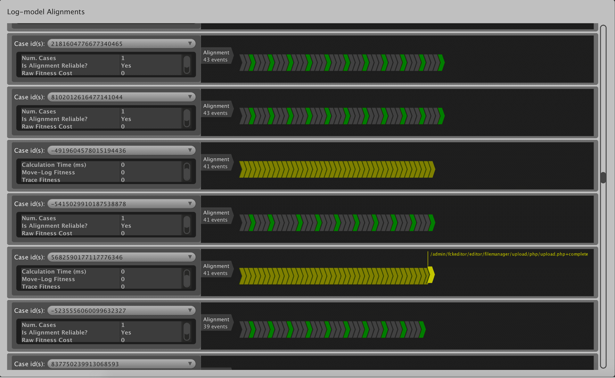
Task: Click the upload.php+complete event link
Action: (x=509, y=254)
